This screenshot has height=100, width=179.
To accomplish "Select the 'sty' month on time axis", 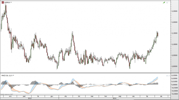I will [x=66, y=96].
